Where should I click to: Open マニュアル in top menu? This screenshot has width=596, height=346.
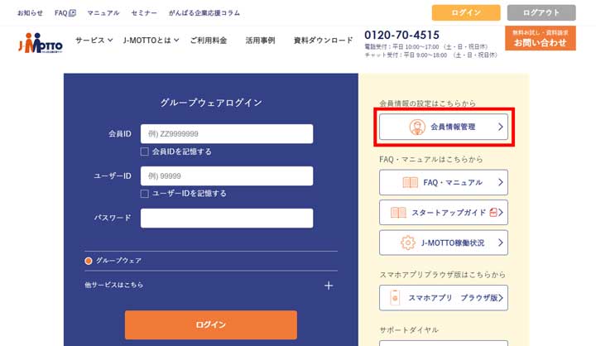103,13
